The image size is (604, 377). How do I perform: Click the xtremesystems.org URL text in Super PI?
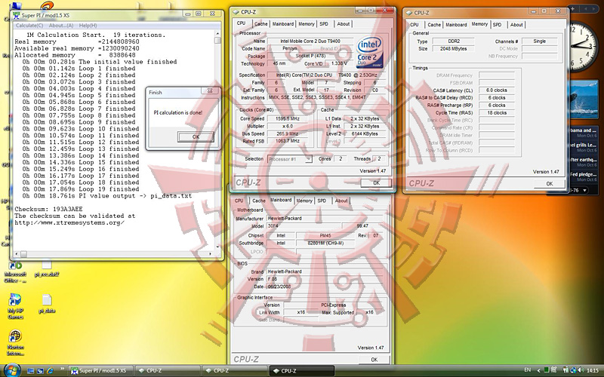[69, 222]
